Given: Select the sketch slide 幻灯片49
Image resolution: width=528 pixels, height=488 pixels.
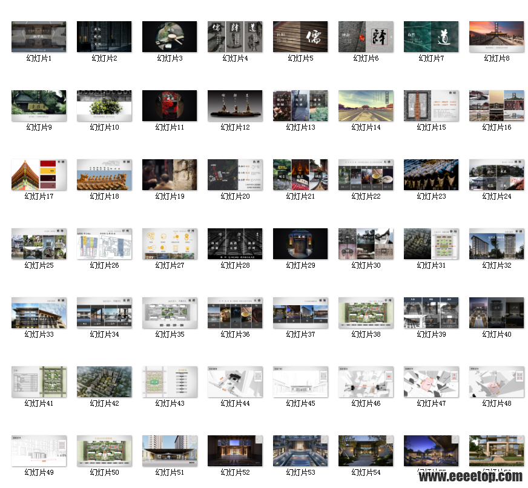Looking at the screenshot, I should (39, 451).
